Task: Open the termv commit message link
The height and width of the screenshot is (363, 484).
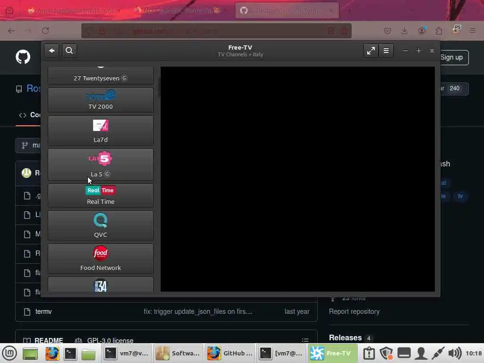Action: [198, 312]
